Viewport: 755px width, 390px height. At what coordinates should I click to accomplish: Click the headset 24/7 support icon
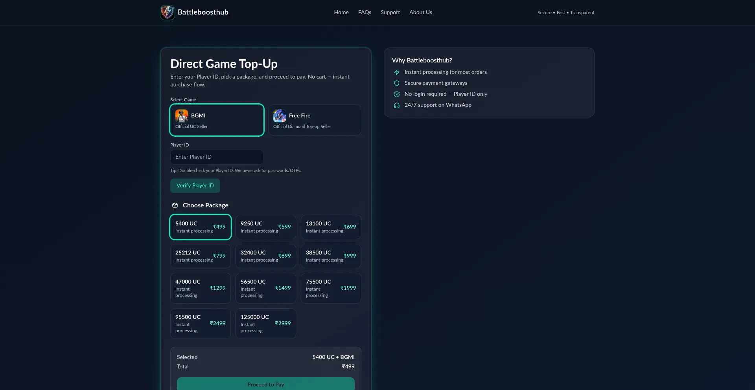point(397,105)
